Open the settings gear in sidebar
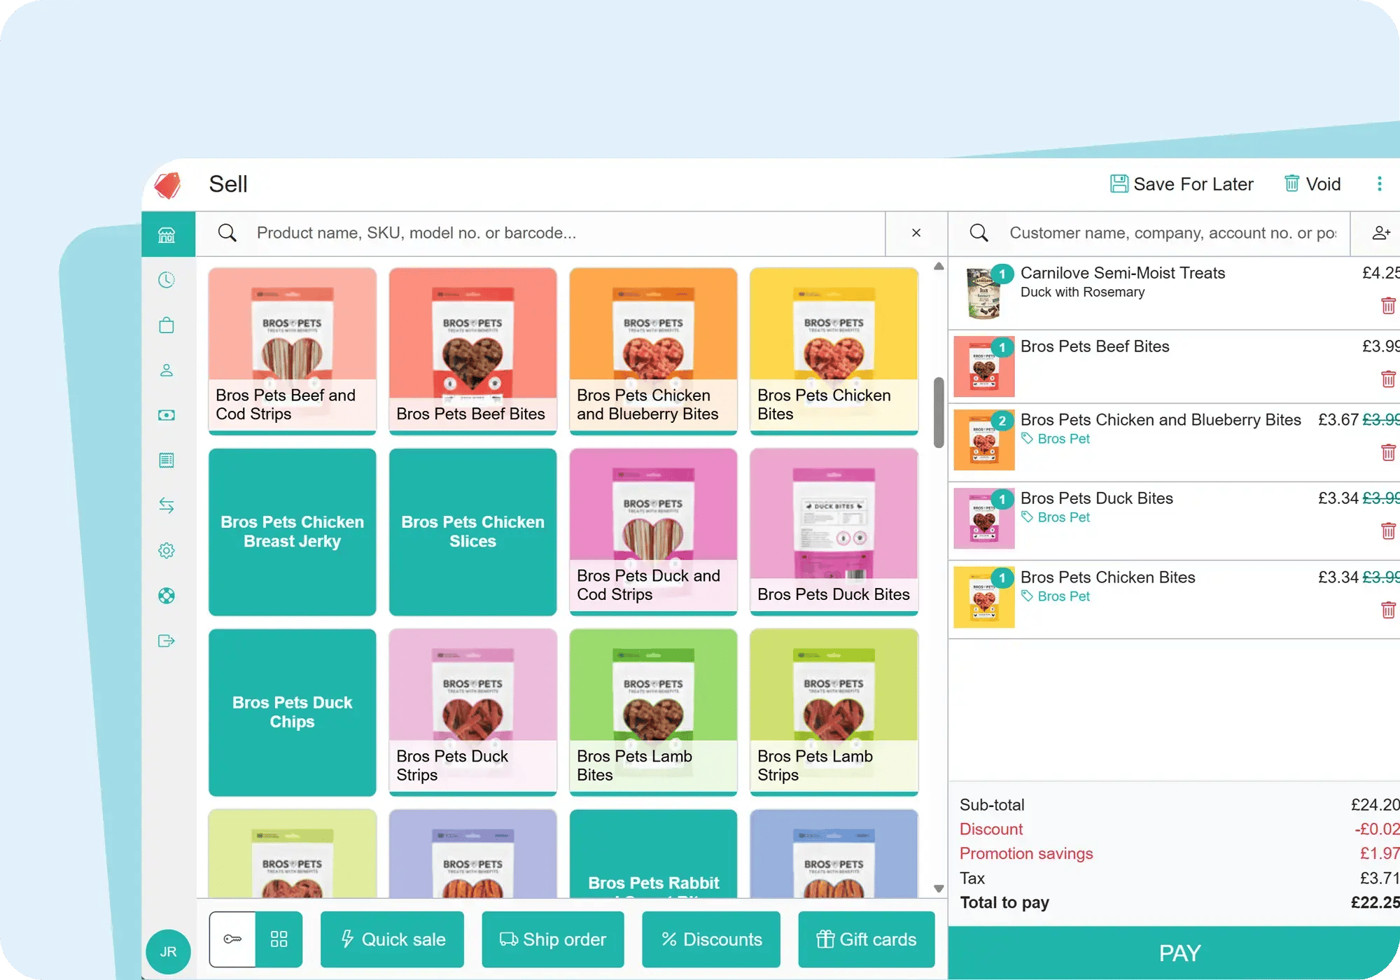1400x980 pixels. (167, 550)
